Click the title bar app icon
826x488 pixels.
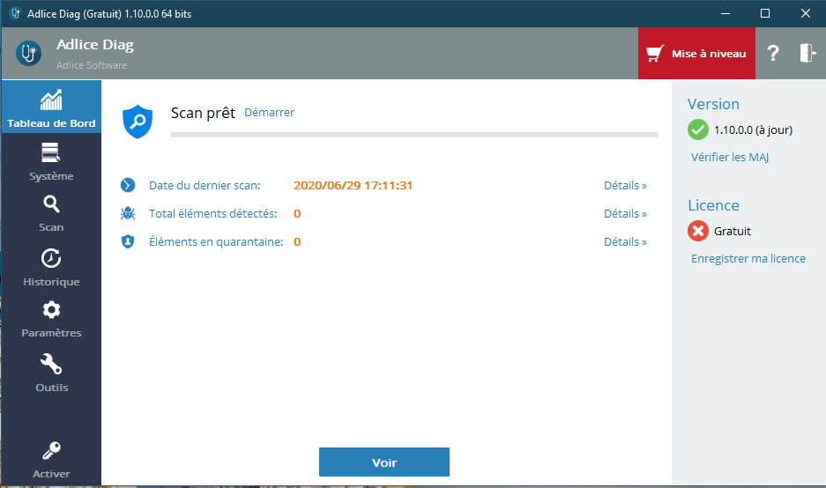(16, 13)
